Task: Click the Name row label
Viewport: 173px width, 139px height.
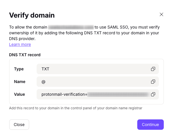Action: pos(20,82)
